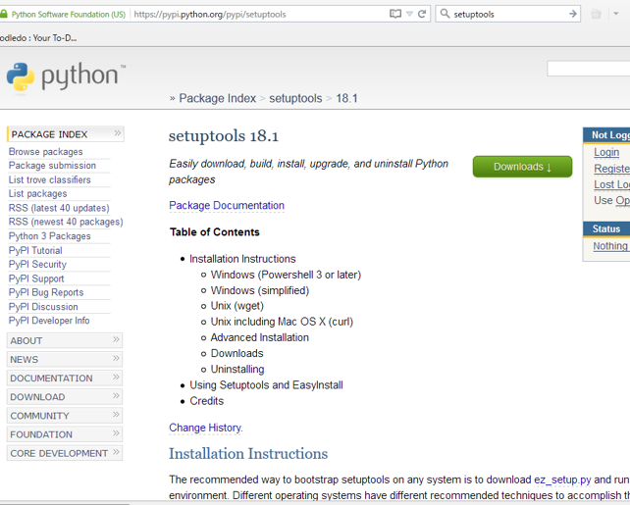Click the search magnifier icon
The height and width of the screenshot is (505, 630).
point(445,14)
